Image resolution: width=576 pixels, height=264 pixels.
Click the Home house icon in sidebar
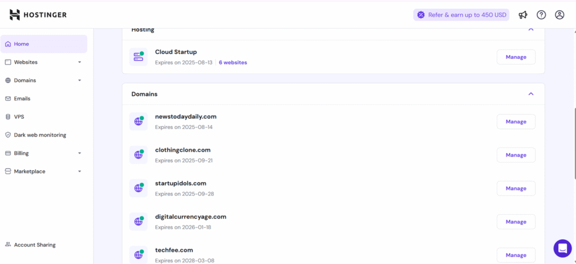[x=8, y=44]
